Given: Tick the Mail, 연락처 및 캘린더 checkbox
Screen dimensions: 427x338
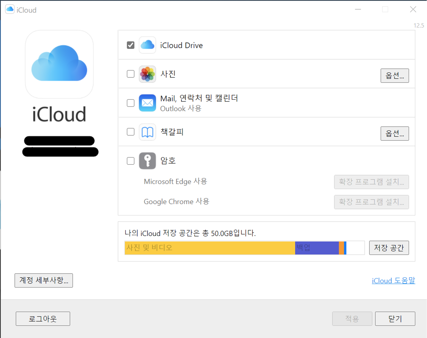Looking at the screenshot, I should [131, 103].
